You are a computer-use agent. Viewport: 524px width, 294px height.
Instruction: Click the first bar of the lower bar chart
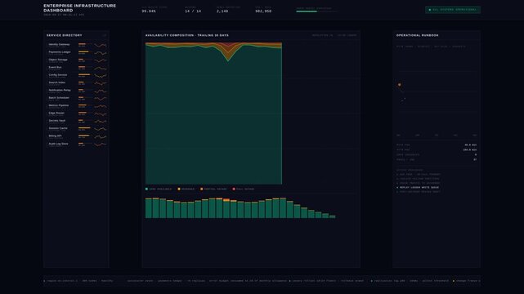click(149, 208)
